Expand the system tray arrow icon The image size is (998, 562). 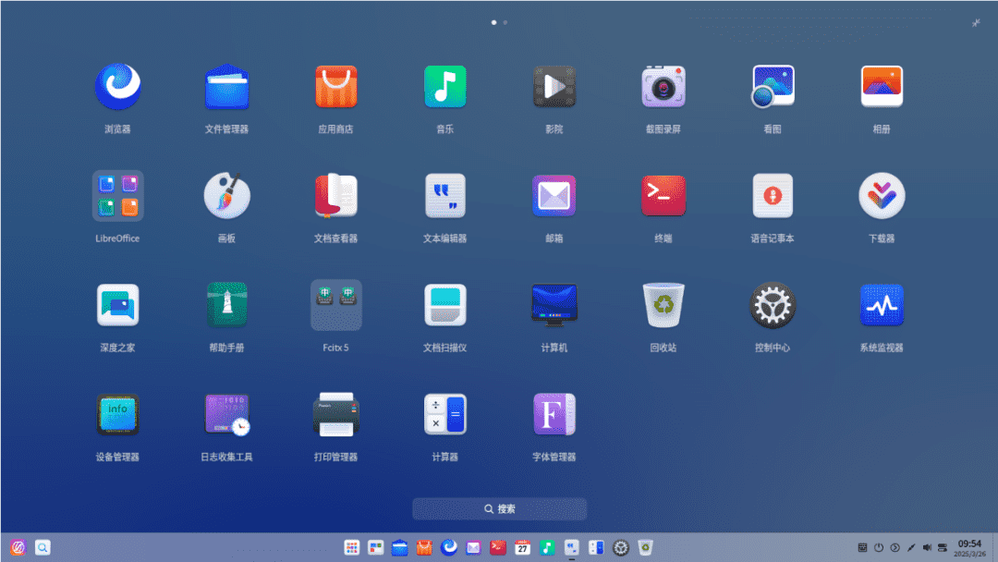click(895, 548)
